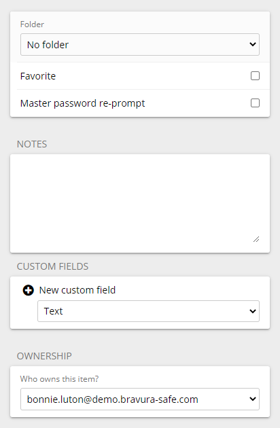Click the empty bottom area inside Notes box
This screenshot has width=280, height=428.
131,238
